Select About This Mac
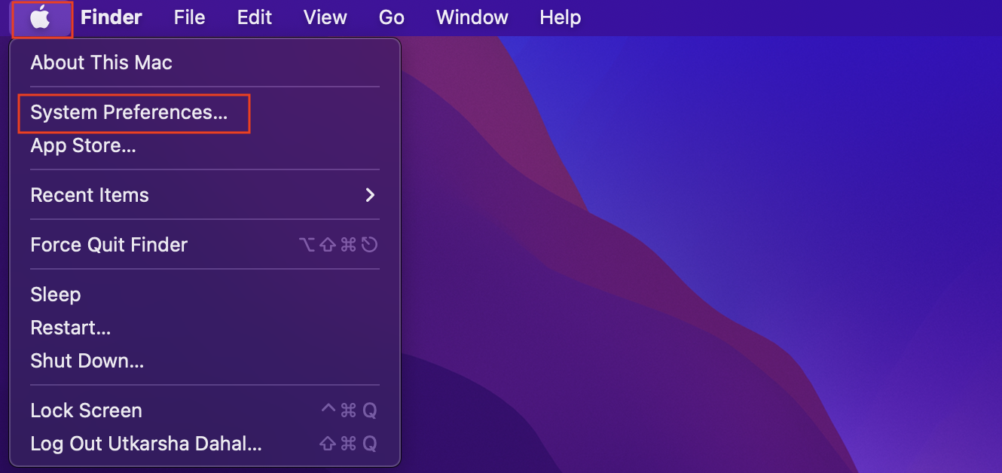The image size is (1002, 473). point(101,63)
